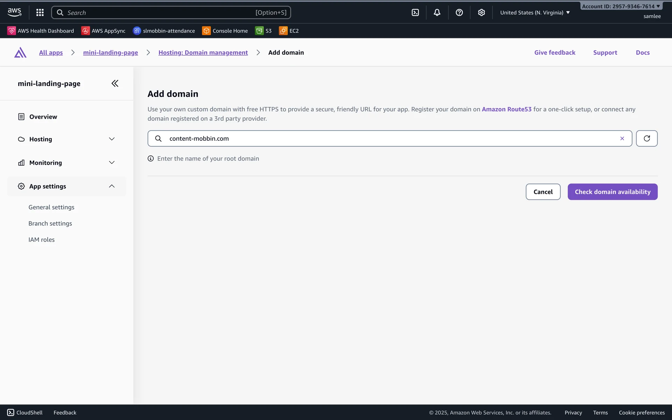The width and height of the screenshot is (672, 420).
Task: Open the Account ID dropdown
Action: tap(621, 6)
